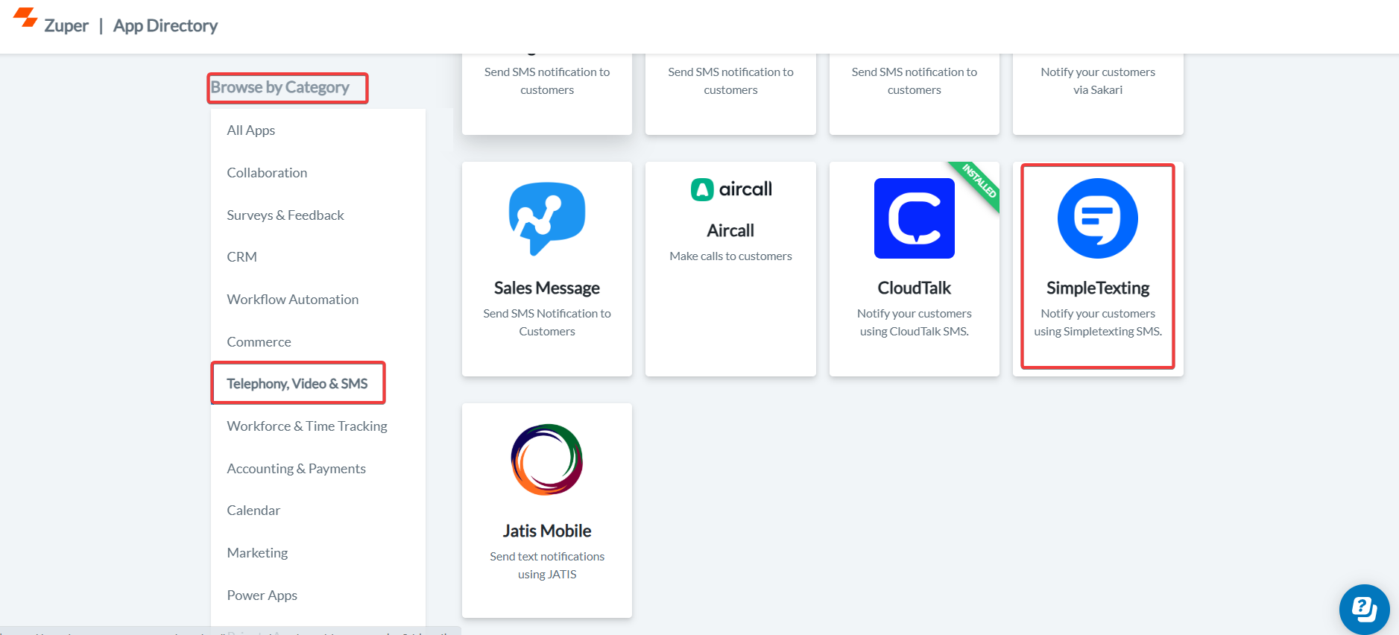Click 'Notify your customers via Sakari' card text
The image size is (1399, 635).
click(1097, 81)
